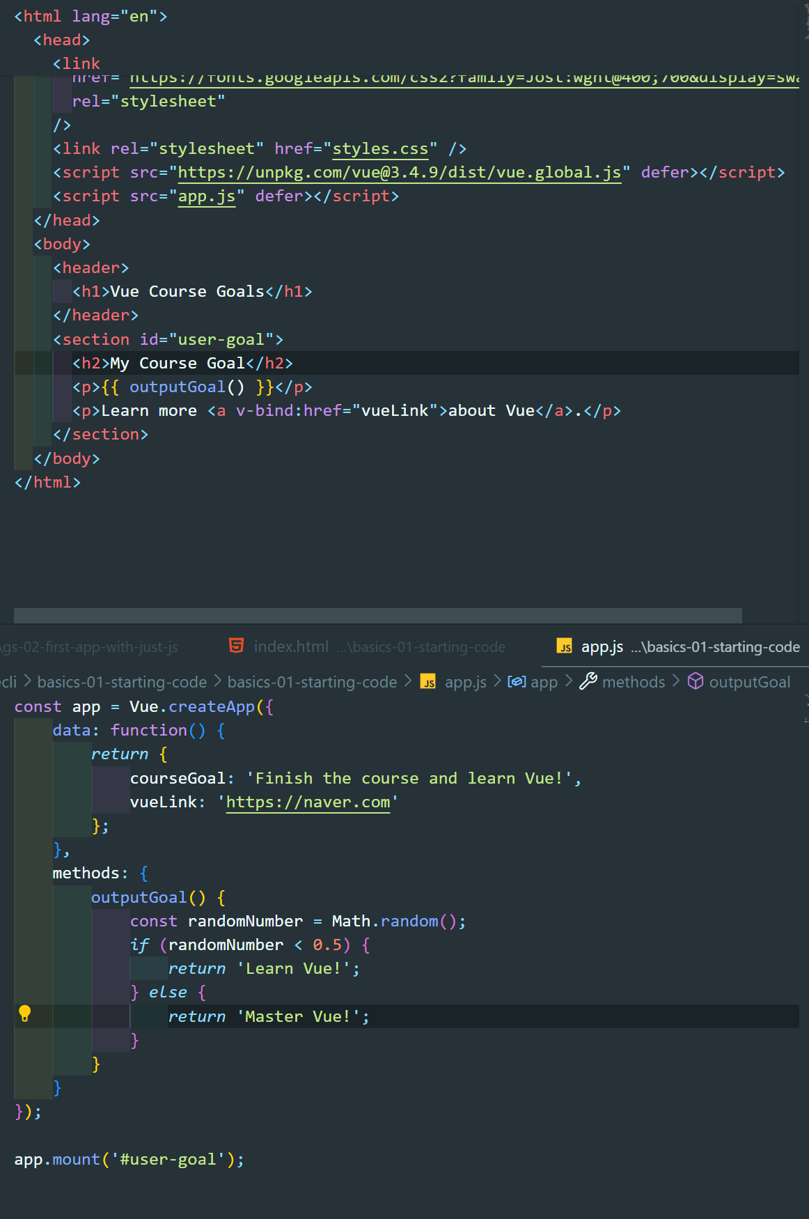Click the variable icon before app breadcrumb
The height and width of the screenshot is (1219, 809).
(x=517, y=681)
